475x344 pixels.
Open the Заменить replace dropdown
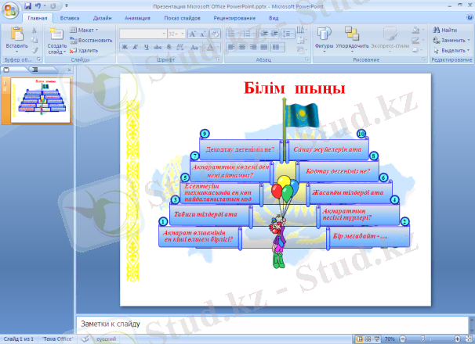click(x=448, y=40)
